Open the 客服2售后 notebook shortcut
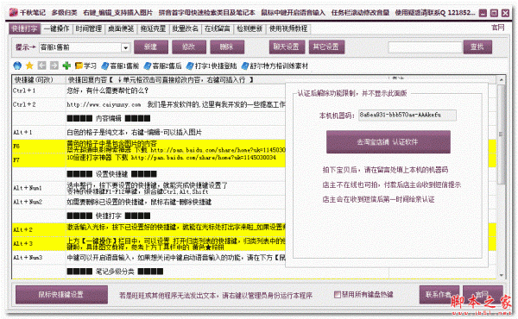The image size is (518, 319). click(162, 66)
